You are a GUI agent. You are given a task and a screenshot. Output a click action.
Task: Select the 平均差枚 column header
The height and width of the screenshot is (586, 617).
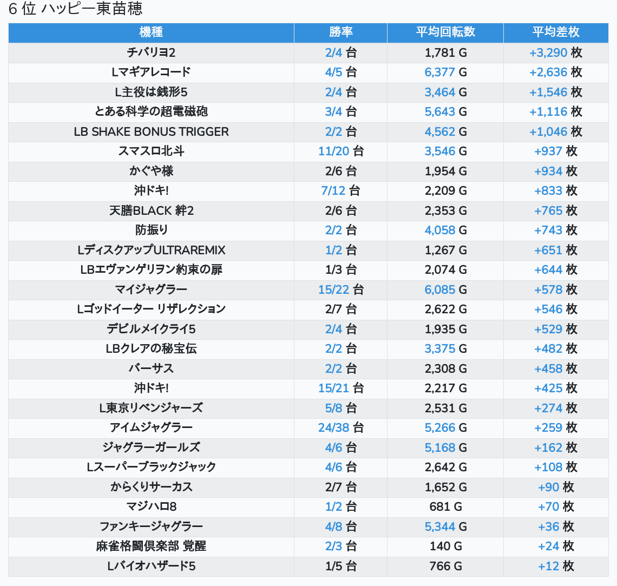pos(555,32)
